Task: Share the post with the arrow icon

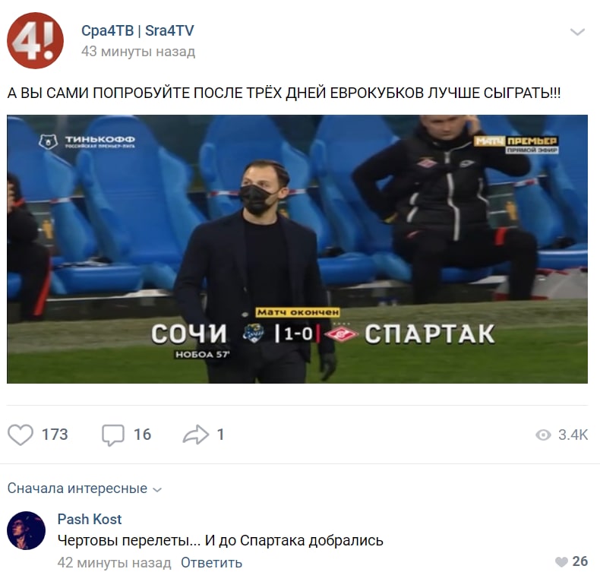Action: pyautogui.click(x=196, y=435)
